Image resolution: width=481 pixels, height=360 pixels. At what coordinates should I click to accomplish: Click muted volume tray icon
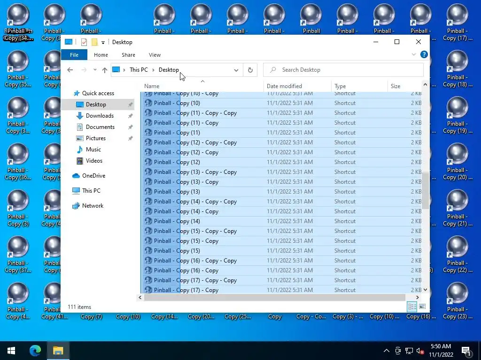[420, 351]
